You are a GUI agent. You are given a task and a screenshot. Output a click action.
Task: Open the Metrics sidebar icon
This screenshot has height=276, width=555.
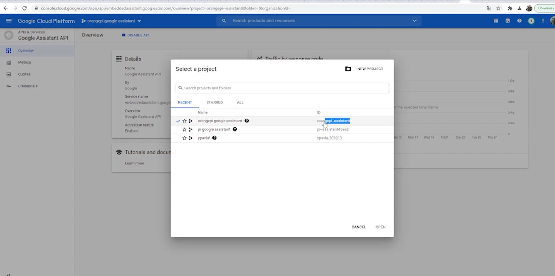click(9, 63)
